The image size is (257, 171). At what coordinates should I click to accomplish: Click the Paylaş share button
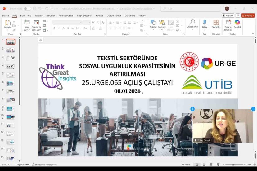pos(248,15)
